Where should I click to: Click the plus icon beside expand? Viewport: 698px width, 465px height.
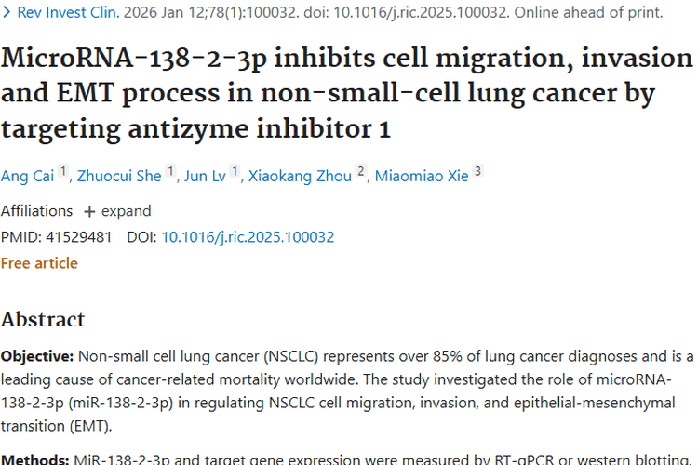tap(89, 211)
